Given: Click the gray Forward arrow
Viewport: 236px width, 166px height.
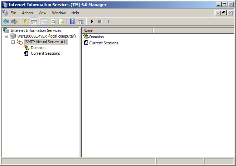Looking at the screenshot, I should coord(14,22).
